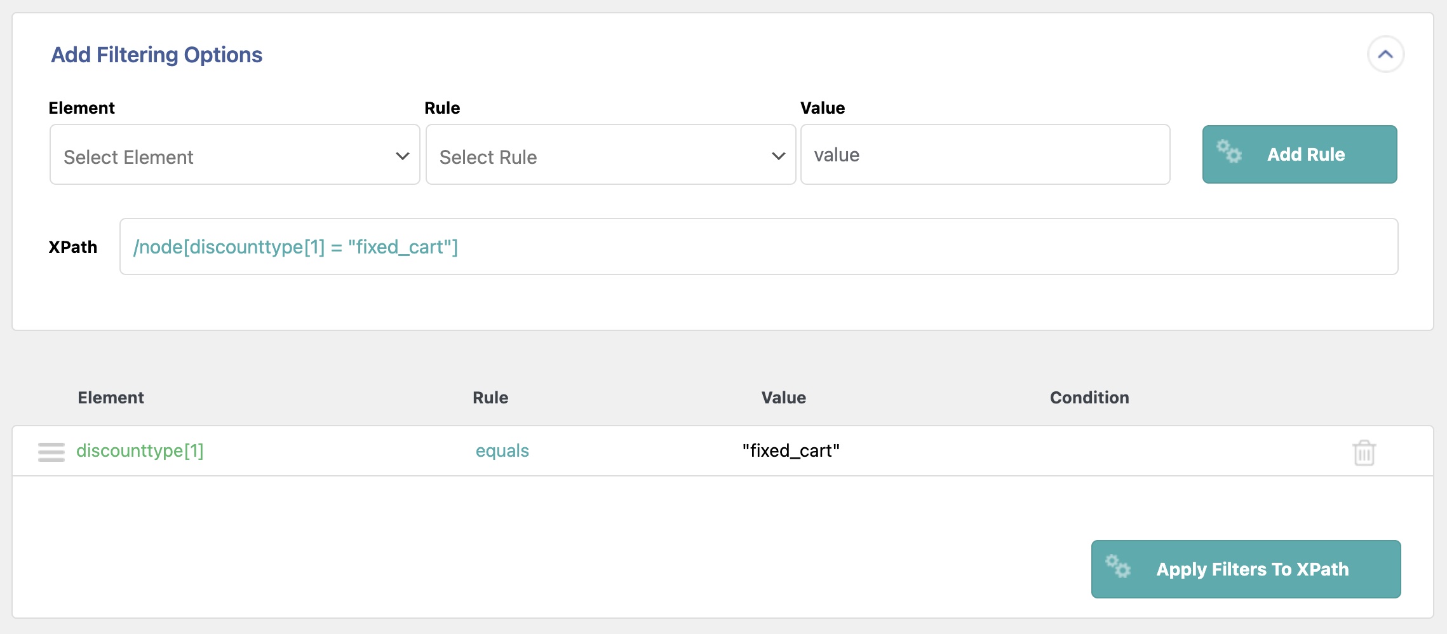Focus the XPath text field
Screen dimensions: 1447x634
pos(758,246)
